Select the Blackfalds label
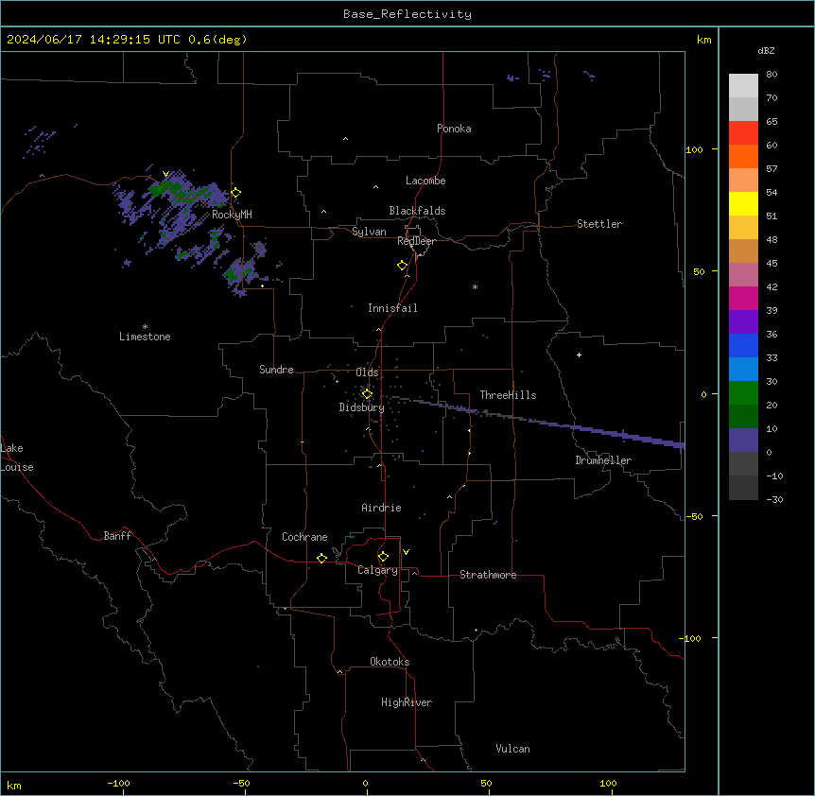This screenshot has height=796, width=815. point(417,211)
